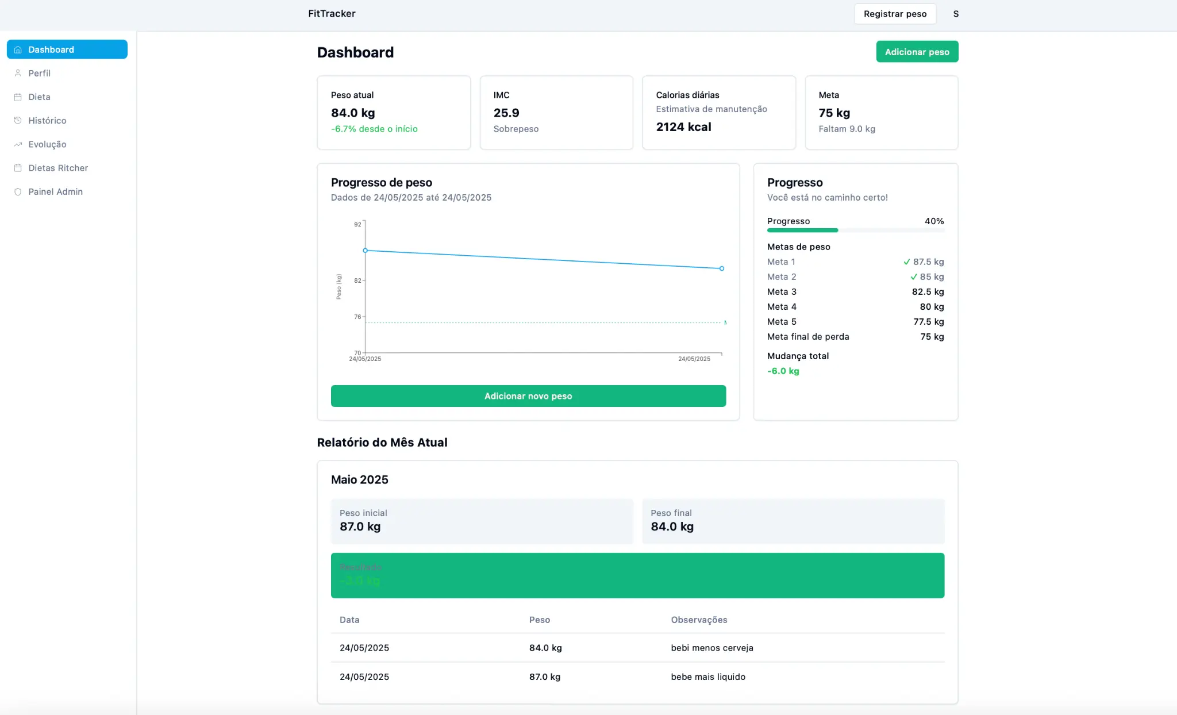Select the Dashboard home icon in sidebar

(x=18, y=49)
